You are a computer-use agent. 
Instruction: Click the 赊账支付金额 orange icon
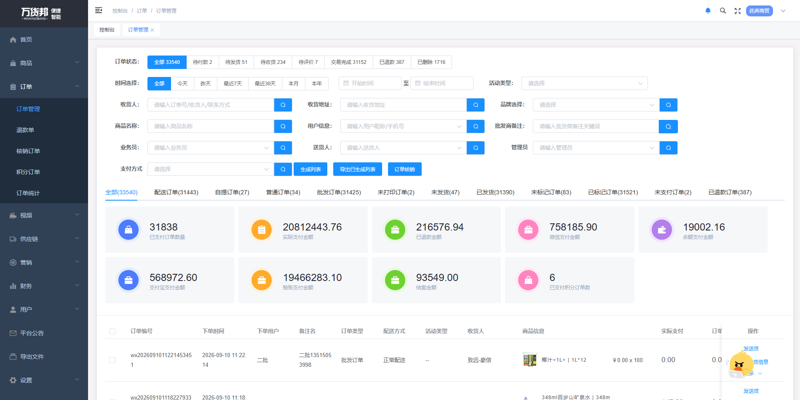[x=262, y=280]
